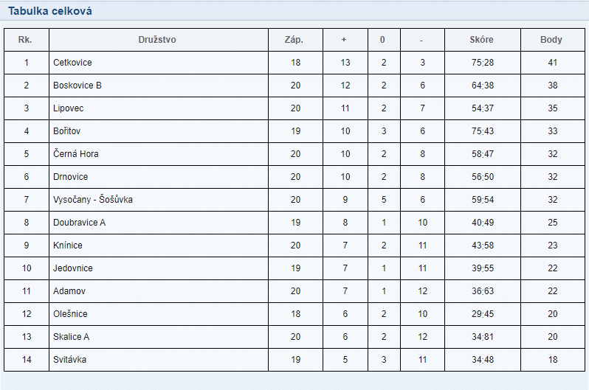
Task: Select the Záp. column header
Action: coord(294,40)
